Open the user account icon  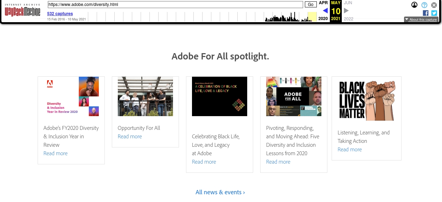(x=415, y=5)
